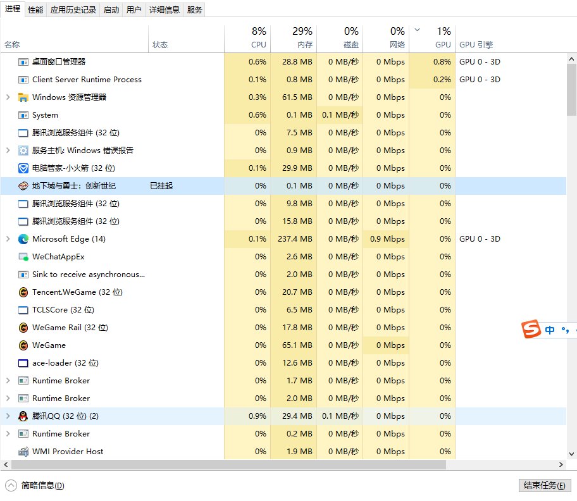The image size is (577, 501).
Task: Click the 简略信息(D) link
Action: click(x=42, y=486)
